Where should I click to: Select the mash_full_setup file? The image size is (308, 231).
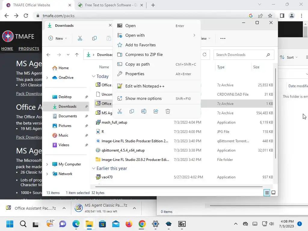pyautogui.click(x=184, y=122)
